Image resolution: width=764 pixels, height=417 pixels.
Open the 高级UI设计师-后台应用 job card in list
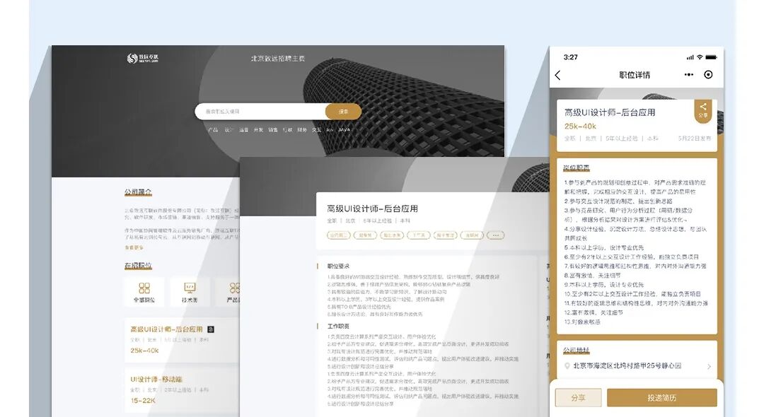click(x=182, y=340)
